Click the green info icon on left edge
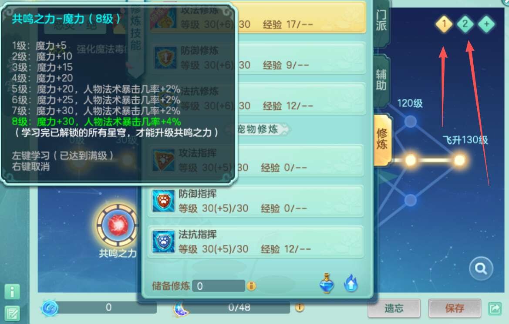 tap(12, 291)
